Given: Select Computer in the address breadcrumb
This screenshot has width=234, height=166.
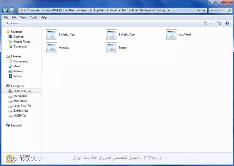Looking at the screenshot, I should (x=34, y=10).
